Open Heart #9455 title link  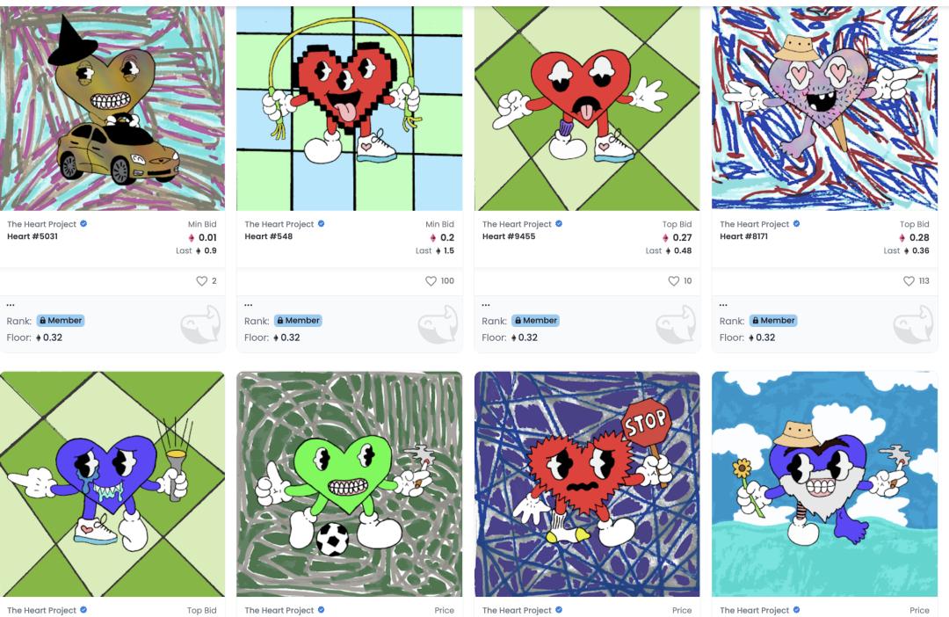(509, 236)
